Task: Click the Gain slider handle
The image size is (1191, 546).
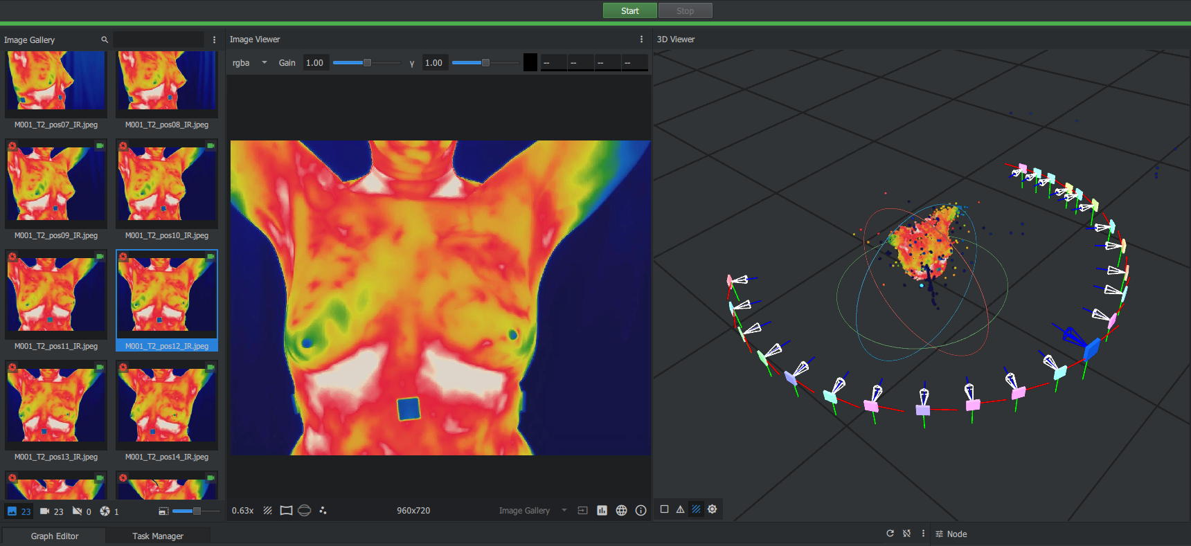Action: (x=367, y=63)
